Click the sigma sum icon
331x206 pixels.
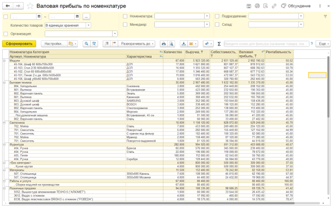coord(219,43)
